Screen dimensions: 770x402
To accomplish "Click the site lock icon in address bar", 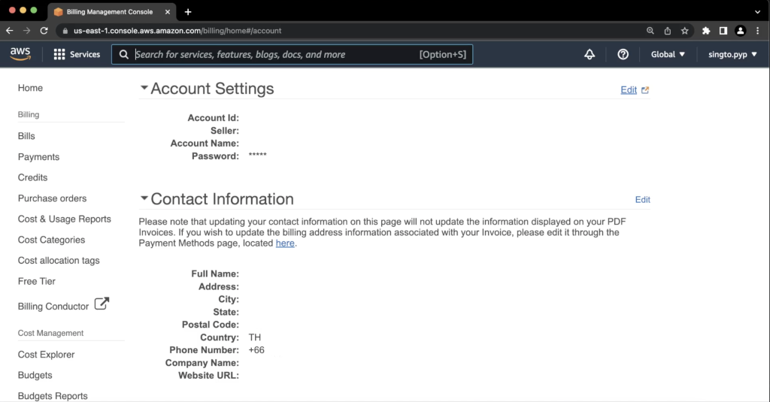I will pyautogui.click(x=65, y=31).
